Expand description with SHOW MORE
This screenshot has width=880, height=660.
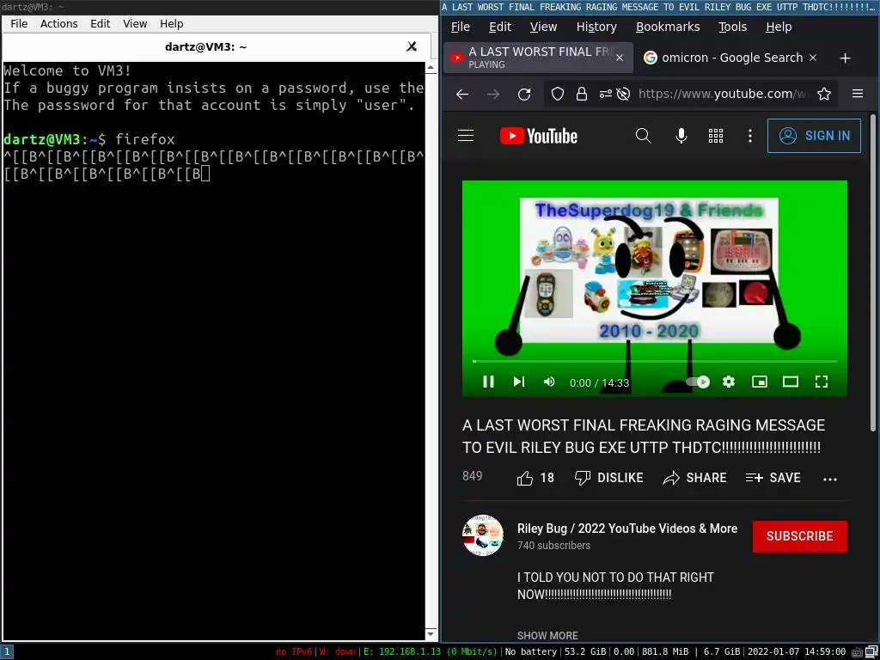pos(547,636)
